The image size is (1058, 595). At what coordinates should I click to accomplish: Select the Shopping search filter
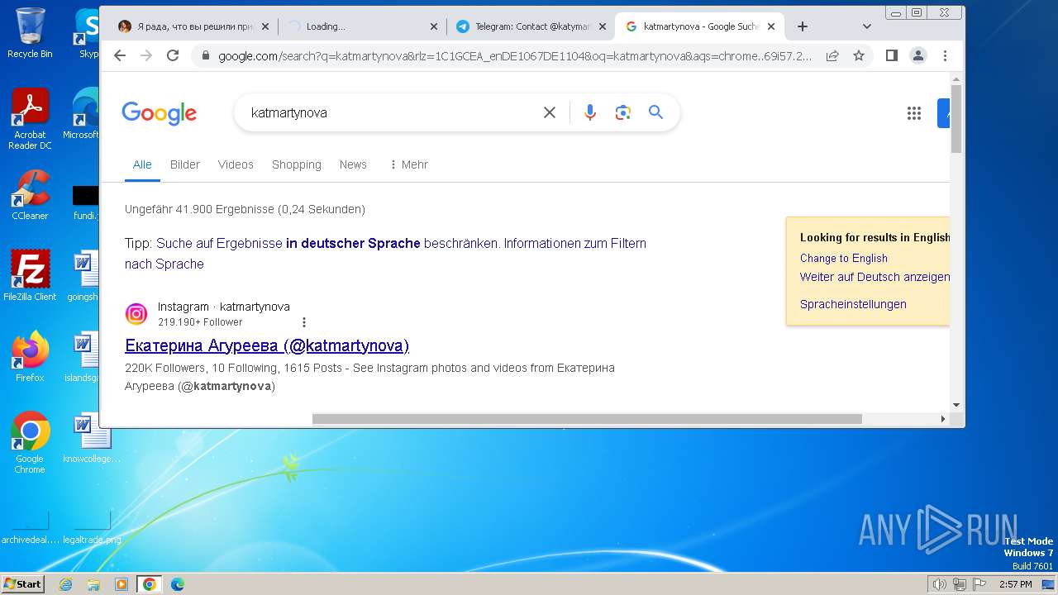click(x=297, y=164)
